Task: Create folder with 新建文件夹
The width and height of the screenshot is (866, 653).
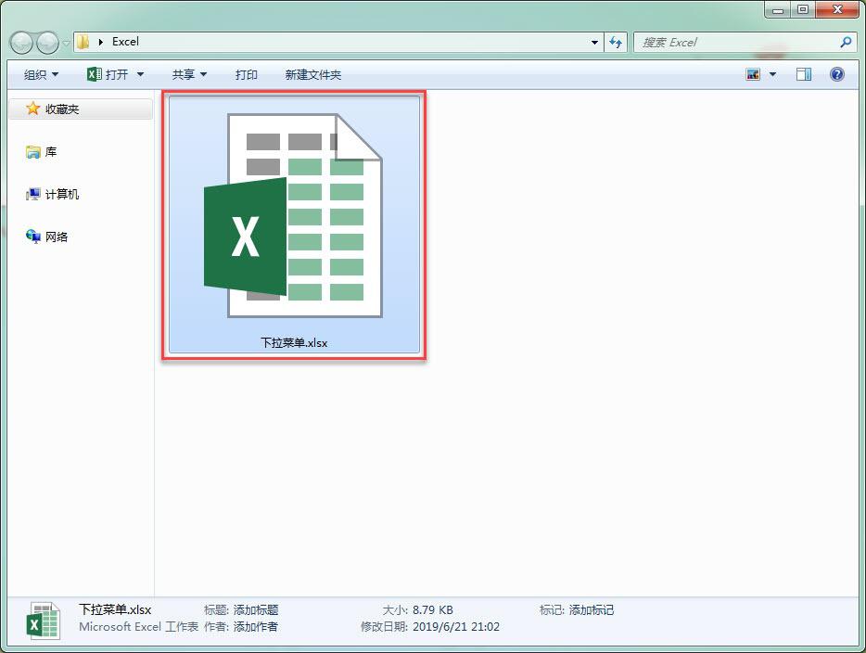Action: (313, 74)
